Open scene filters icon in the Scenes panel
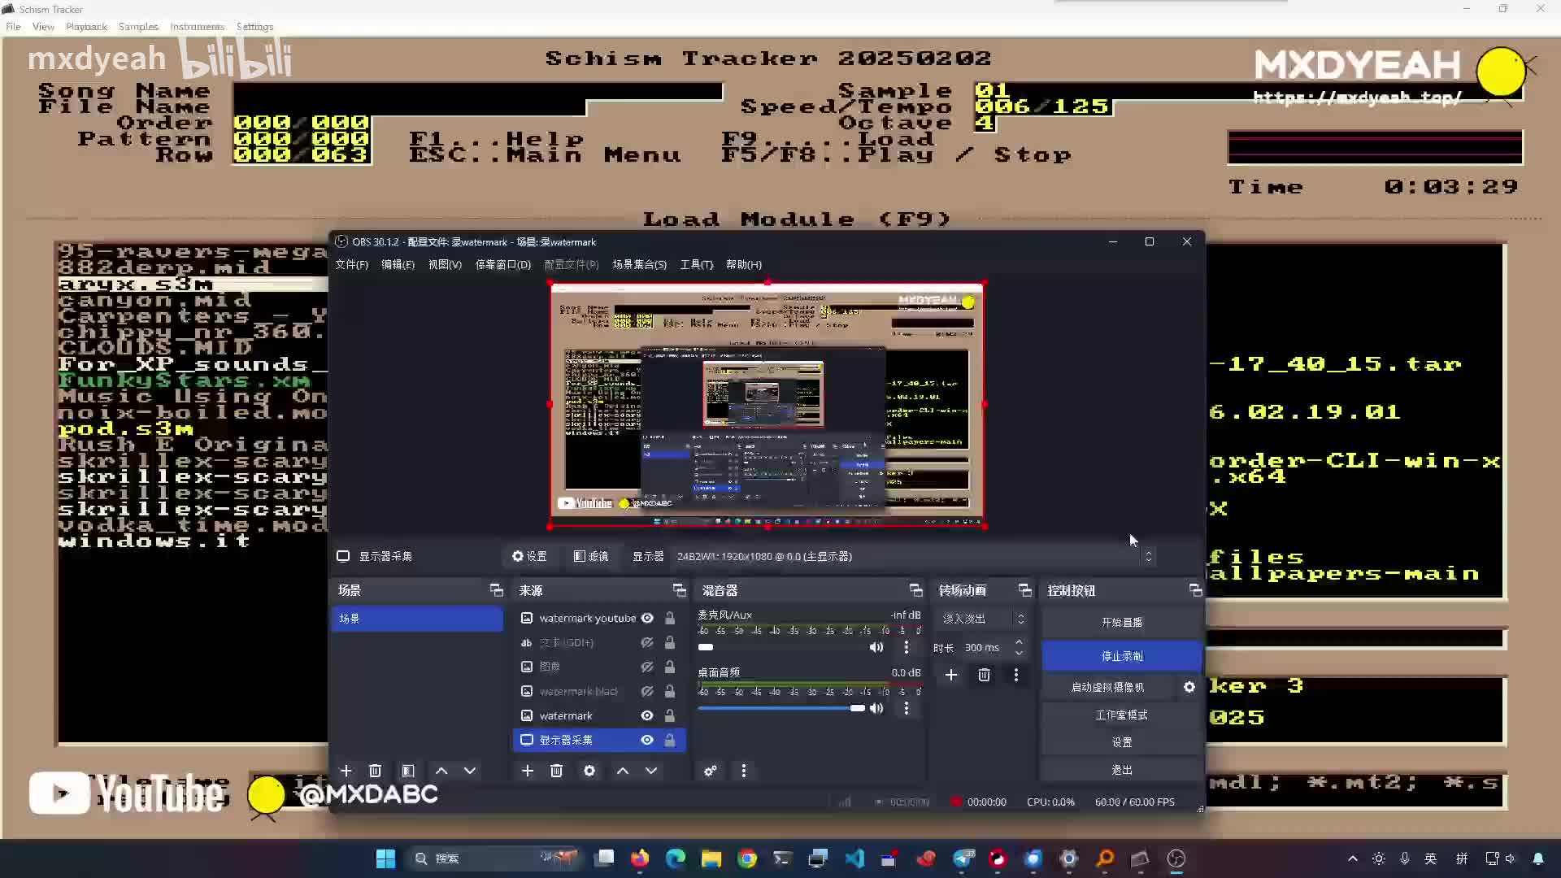The width and height of the screenshot is (1561, 878). (x=408, y=771)
